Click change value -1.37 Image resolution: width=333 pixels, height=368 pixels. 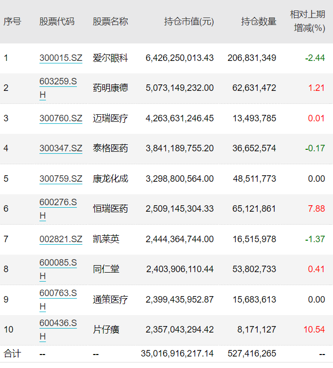[x=315, y=239]
